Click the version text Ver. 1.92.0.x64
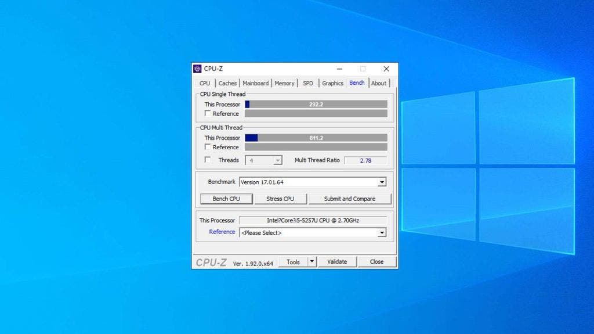Image resolution: width=594 pixels, height=334 pixels. point(253,263)
